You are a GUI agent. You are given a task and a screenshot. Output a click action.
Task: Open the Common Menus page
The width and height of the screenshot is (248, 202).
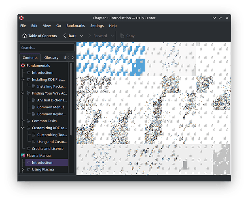[x=51, y=107]
